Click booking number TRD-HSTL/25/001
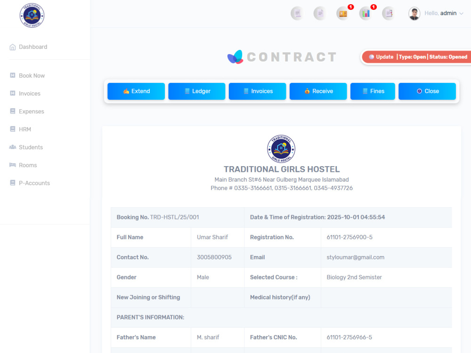 175,217
